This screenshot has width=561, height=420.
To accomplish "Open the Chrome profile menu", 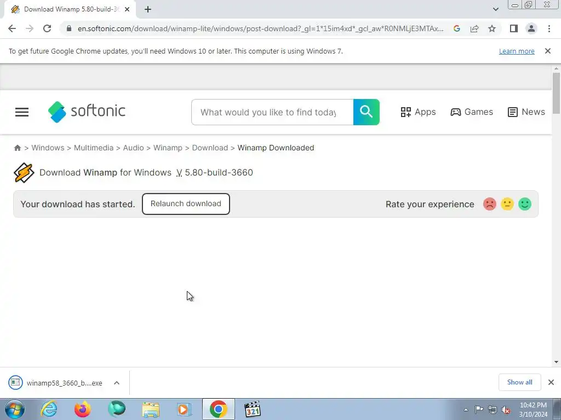I will [531, 28].
